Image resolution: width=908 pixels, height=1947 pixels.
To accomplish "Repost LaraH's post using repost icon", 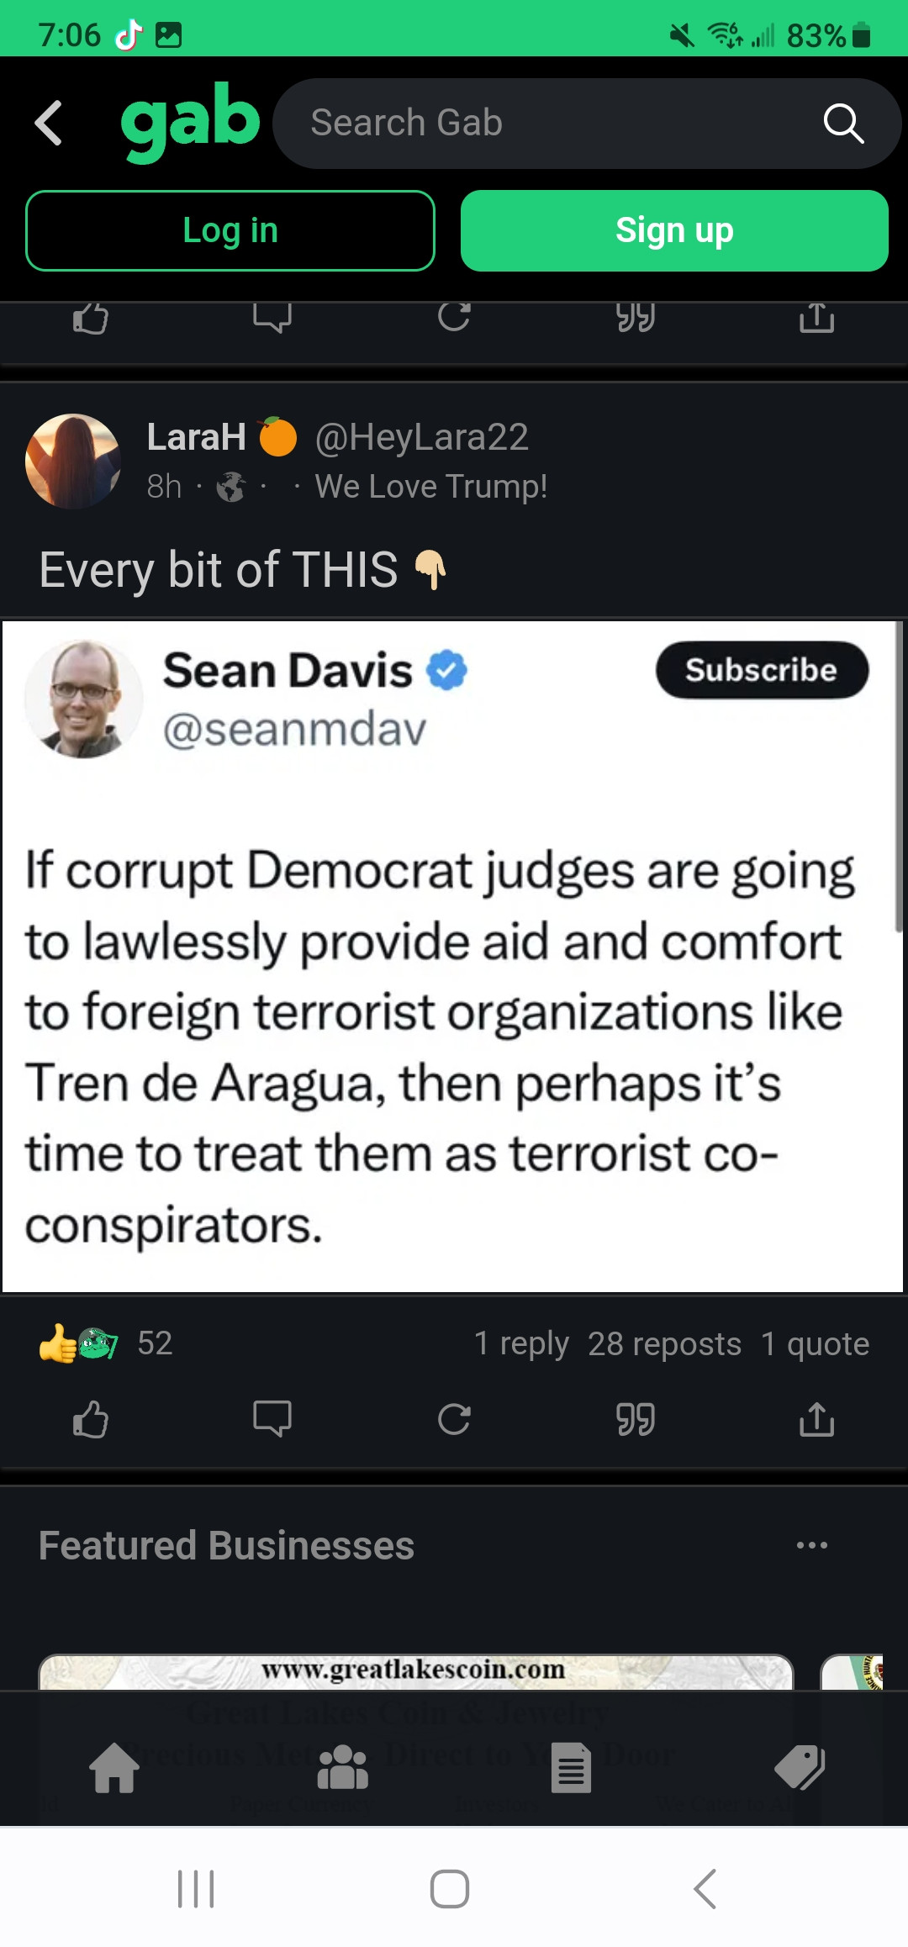I will point(454,1420).
